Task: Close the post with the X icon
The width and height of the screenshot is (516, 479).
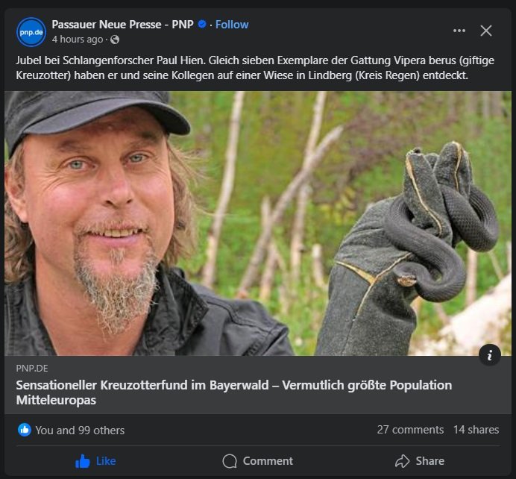Action: (486, 31)
